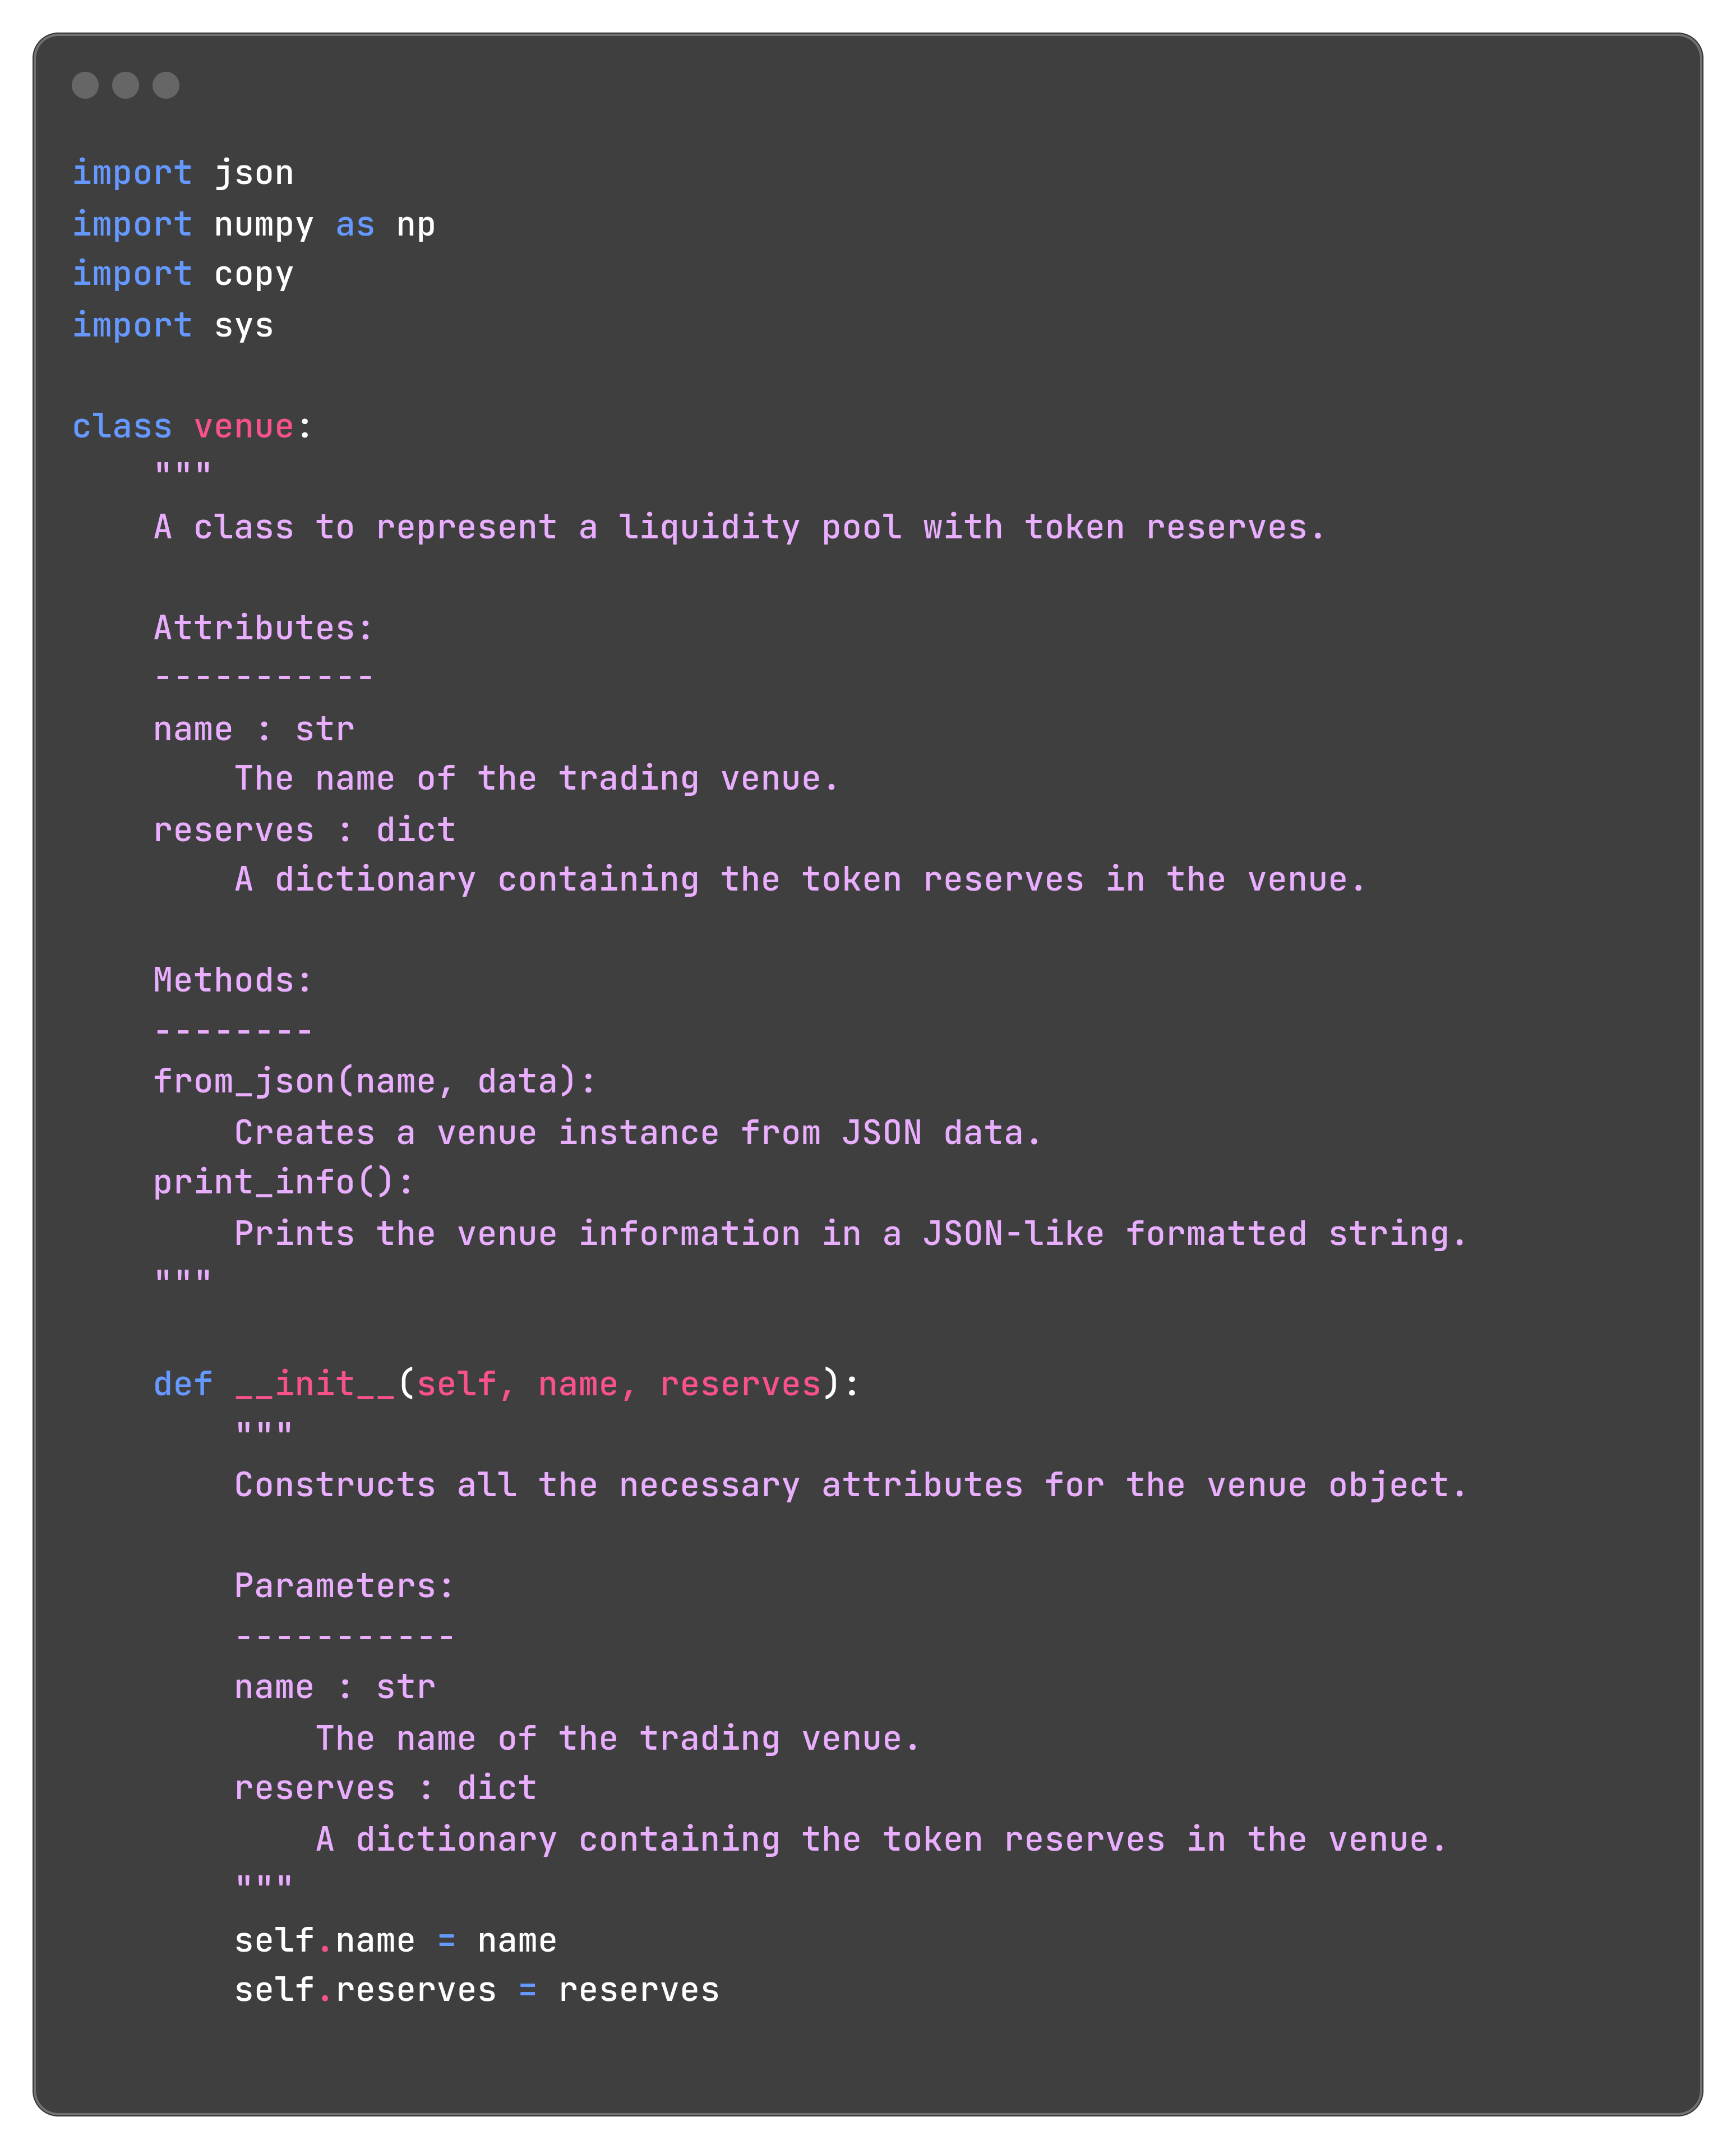Image resolution: width=1736 pixels, height=2149 pixels.
Task: Click the 'json' module name in first import
Action: pyautogui.click(x=254, y=173)
